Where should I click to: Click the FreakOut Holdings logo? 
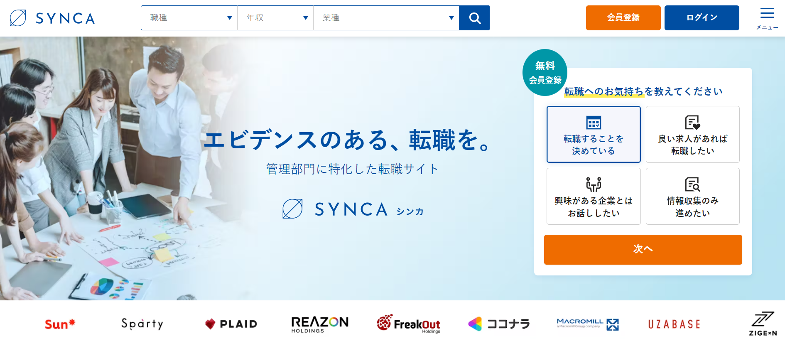click(x=409, y=324)
